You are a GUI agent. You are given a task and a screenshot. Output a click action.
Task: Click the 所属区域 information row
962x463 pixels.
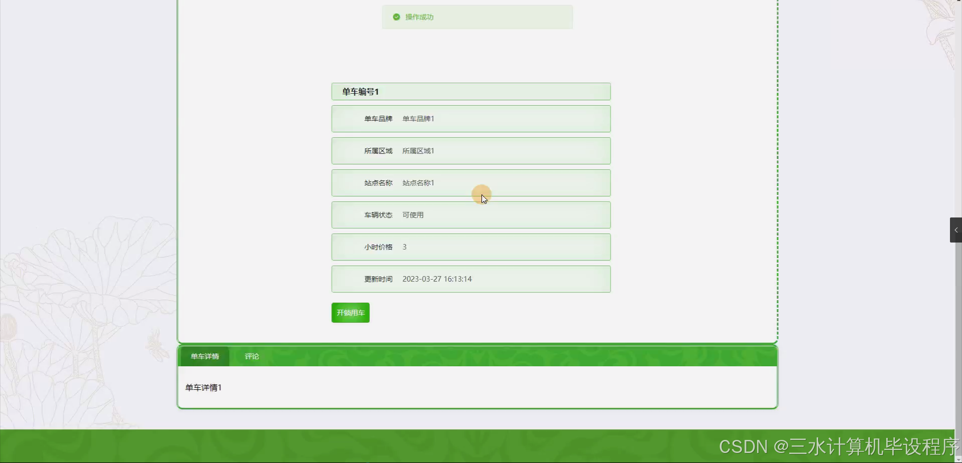(470, 151)
